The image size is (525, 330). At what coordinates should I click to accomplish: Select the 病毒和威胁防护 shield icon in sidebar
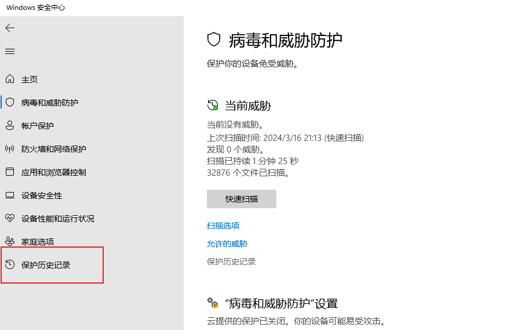click(10, 102)
